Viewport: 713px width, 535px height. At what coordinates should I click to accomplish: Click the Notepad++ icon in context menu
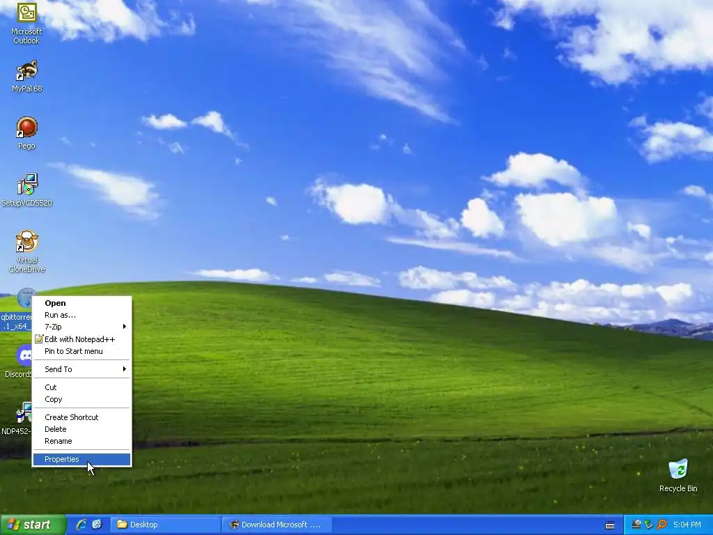(x=39, y=339)
